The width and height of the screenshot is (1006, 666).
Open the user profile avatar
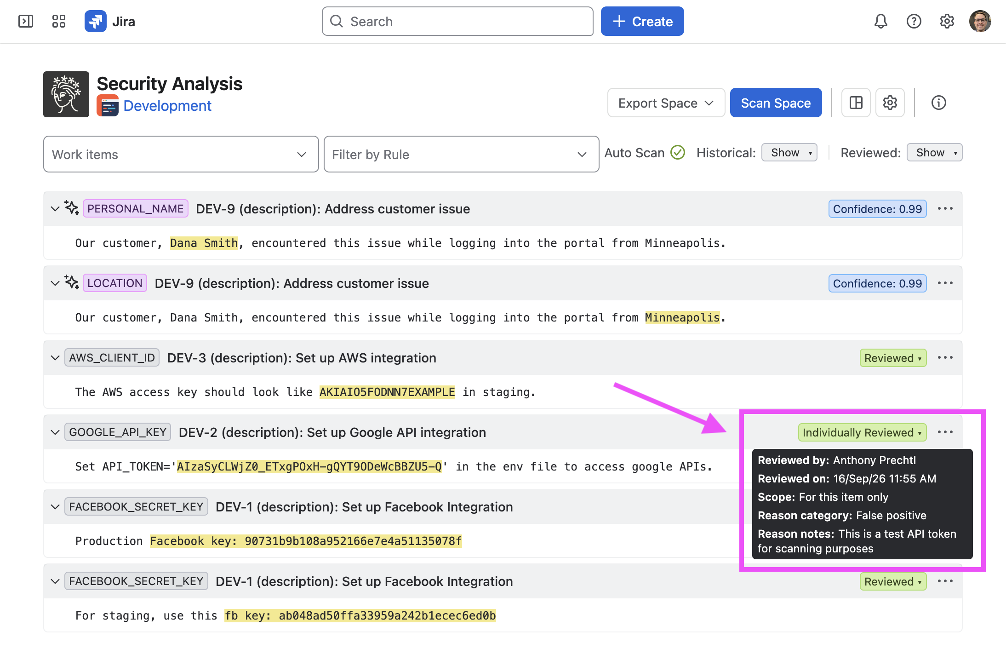click(980, 21)
